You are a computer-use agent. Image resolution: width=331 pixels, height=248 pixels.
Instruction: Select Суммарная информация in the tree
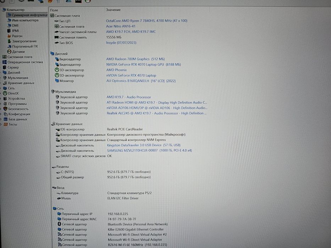pos(29,15)
